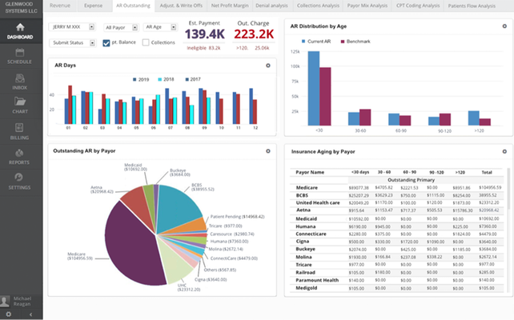Open Reports from the sidebar
The width and height of the screenshot is (514, 320).
pyautogui.click(x=19, y=155)
